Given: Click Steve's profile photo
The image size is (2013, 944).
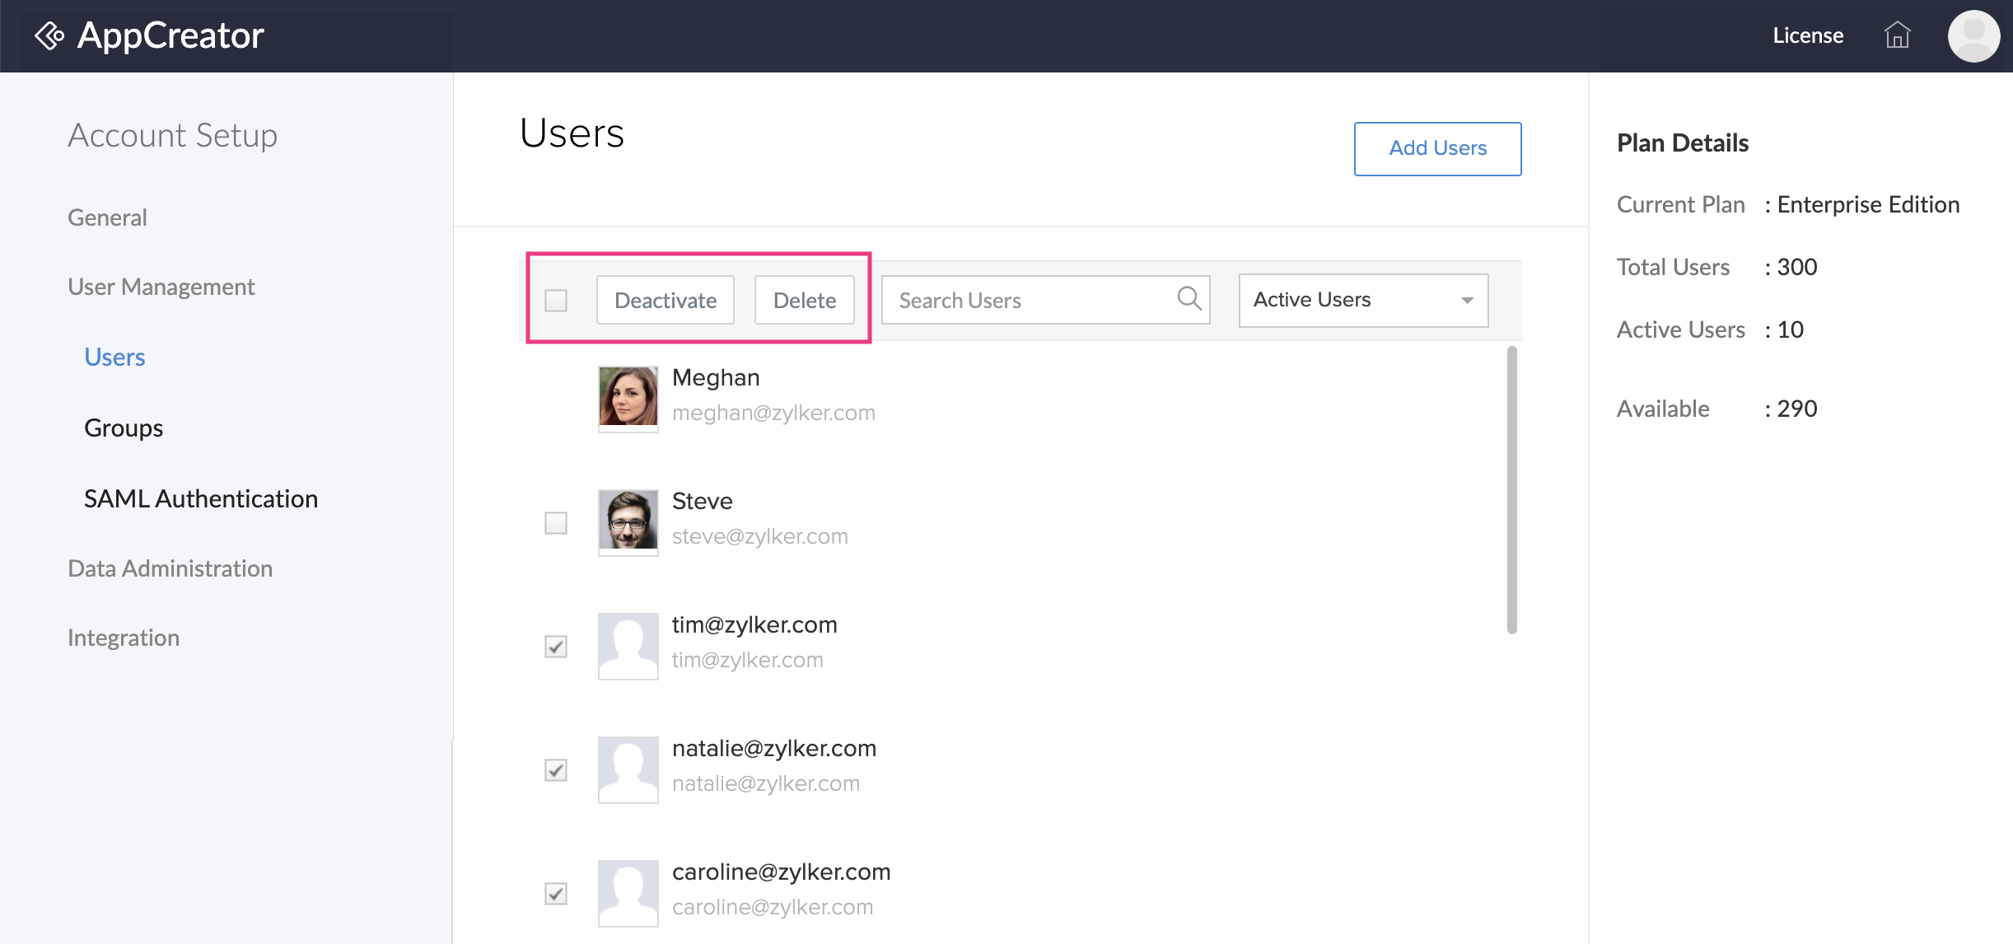Looking at the screenshot, I should pos(628,521).
